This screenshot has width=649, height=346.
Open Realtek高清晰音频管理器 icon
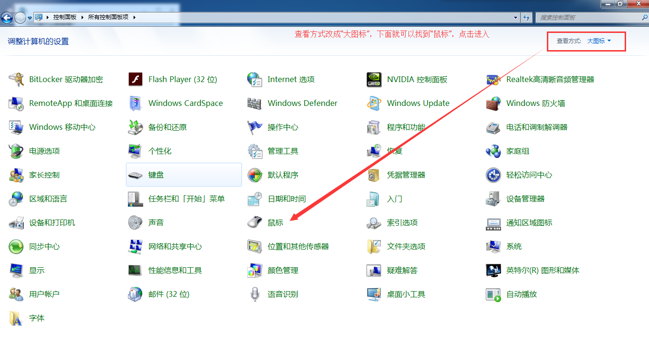click(493, 79)
